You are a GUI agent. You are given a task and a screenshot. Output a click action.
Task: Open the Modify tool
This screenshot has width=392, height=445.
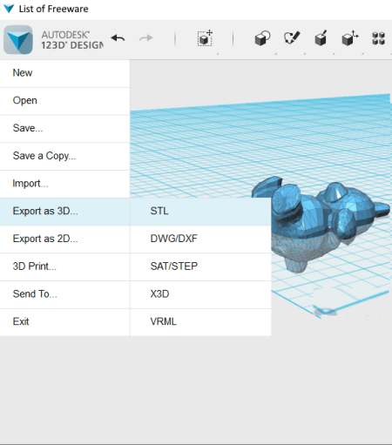[349, 38]
